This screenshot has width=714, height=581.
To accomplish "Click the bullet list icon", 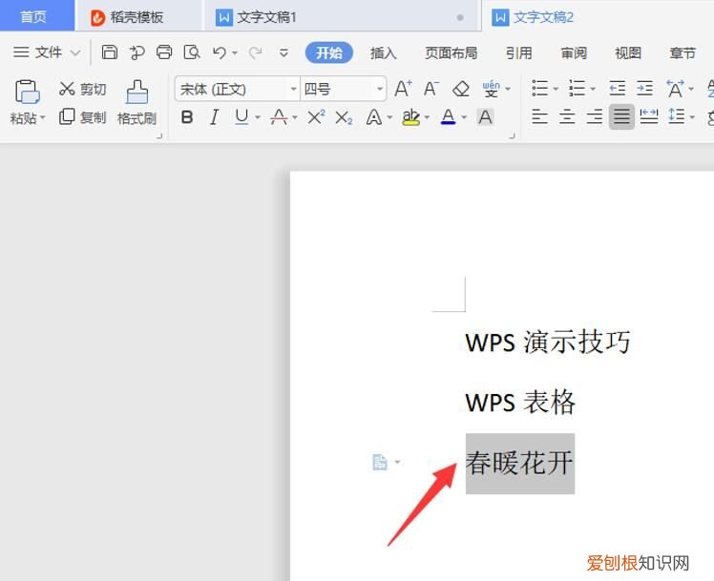I will pyautogui.click(x=540, y=89).
